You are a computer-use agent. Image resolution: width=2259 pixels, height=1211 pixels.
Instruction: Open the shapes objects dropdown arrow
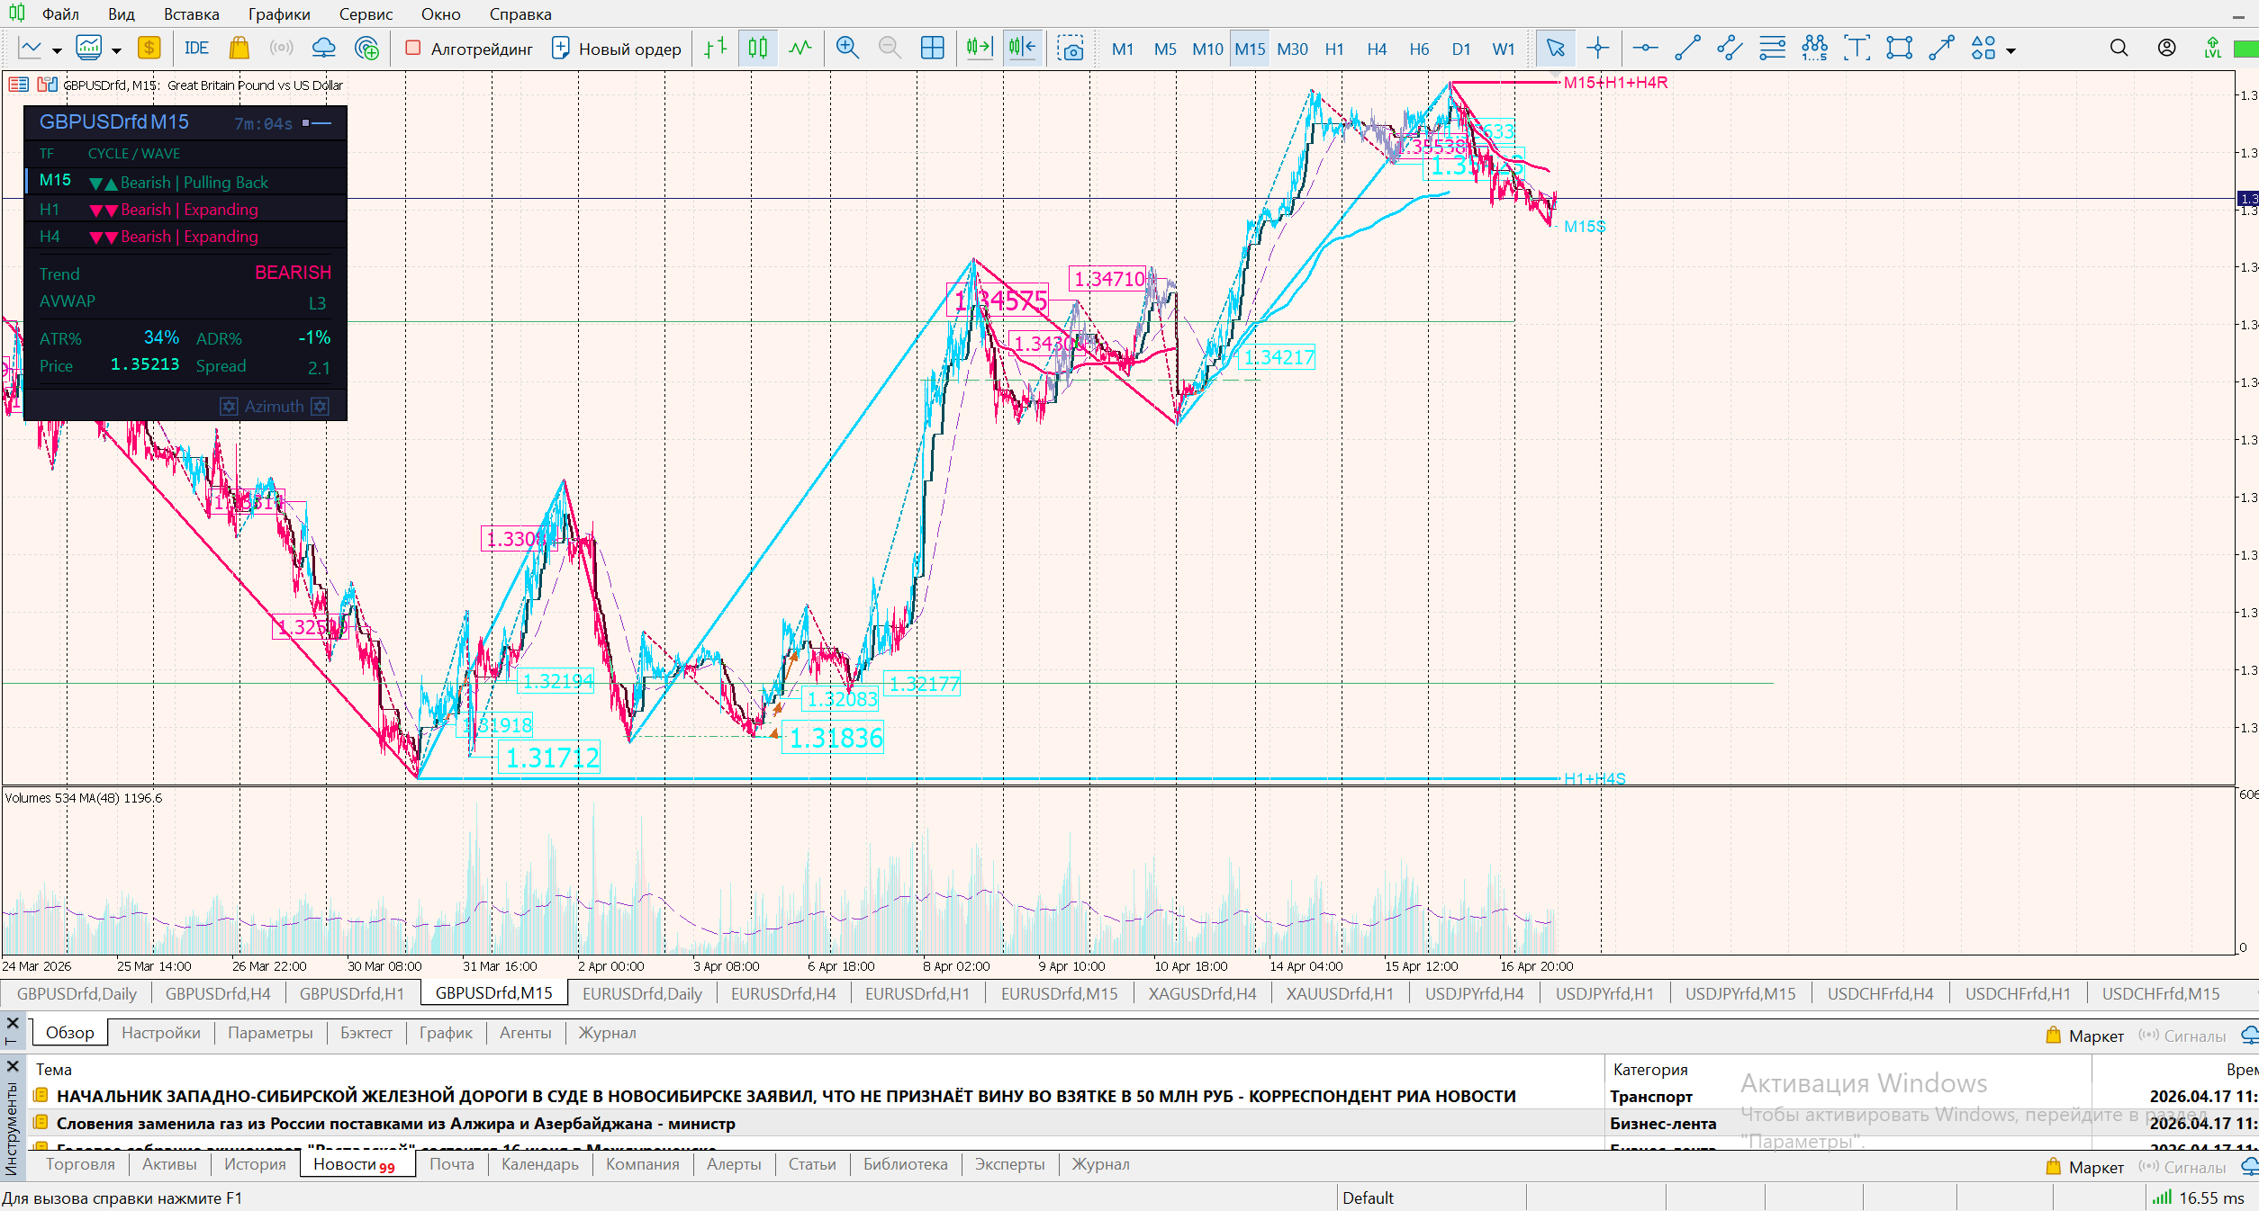2011,50
